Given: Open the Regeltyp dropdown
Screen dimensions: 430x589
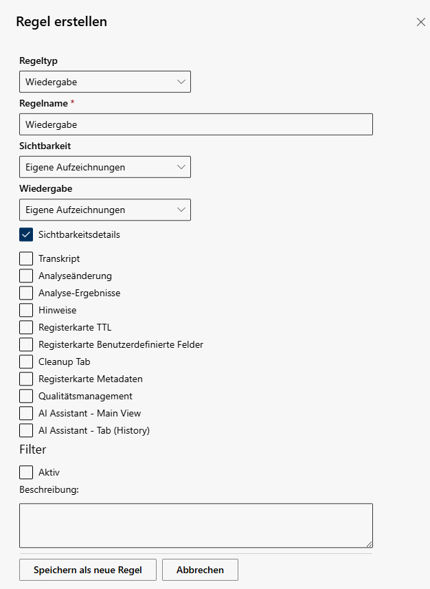Looking at the screenshot, I should tap(105, 82).
